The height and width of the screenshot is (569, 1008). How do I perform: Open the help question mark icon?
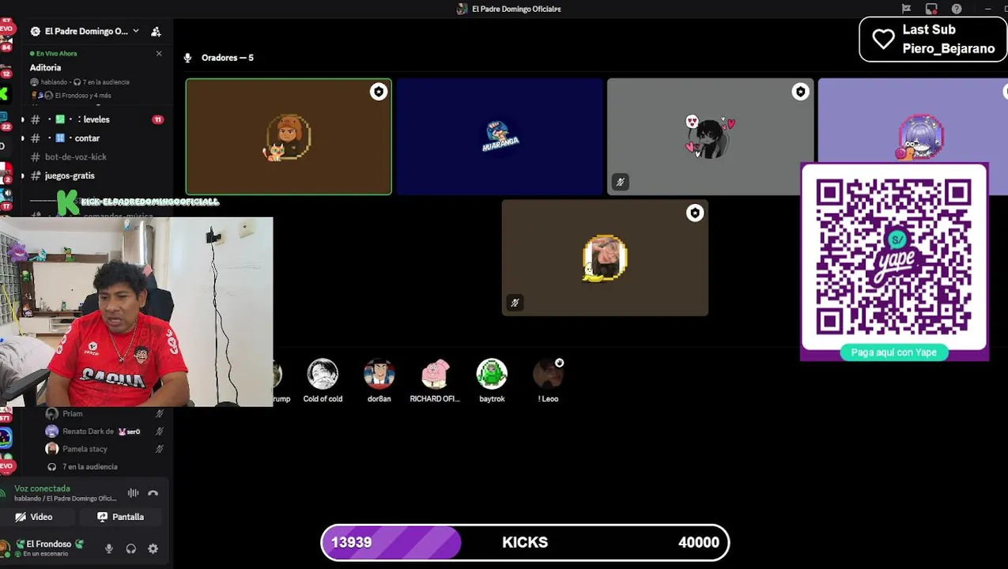pyautogui.click(x=957, y=9)
